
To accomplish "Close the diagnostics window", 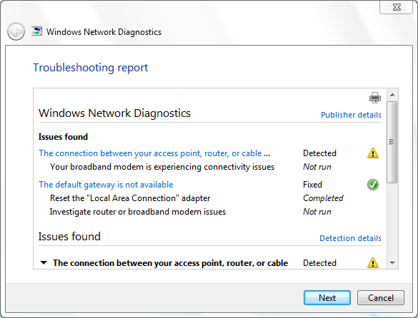I will tap(397, 7).
